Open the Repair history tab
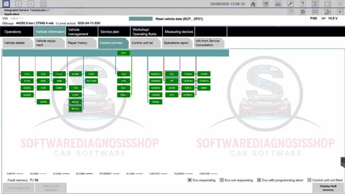Screen dimensions: 345x194 (78, 43)
